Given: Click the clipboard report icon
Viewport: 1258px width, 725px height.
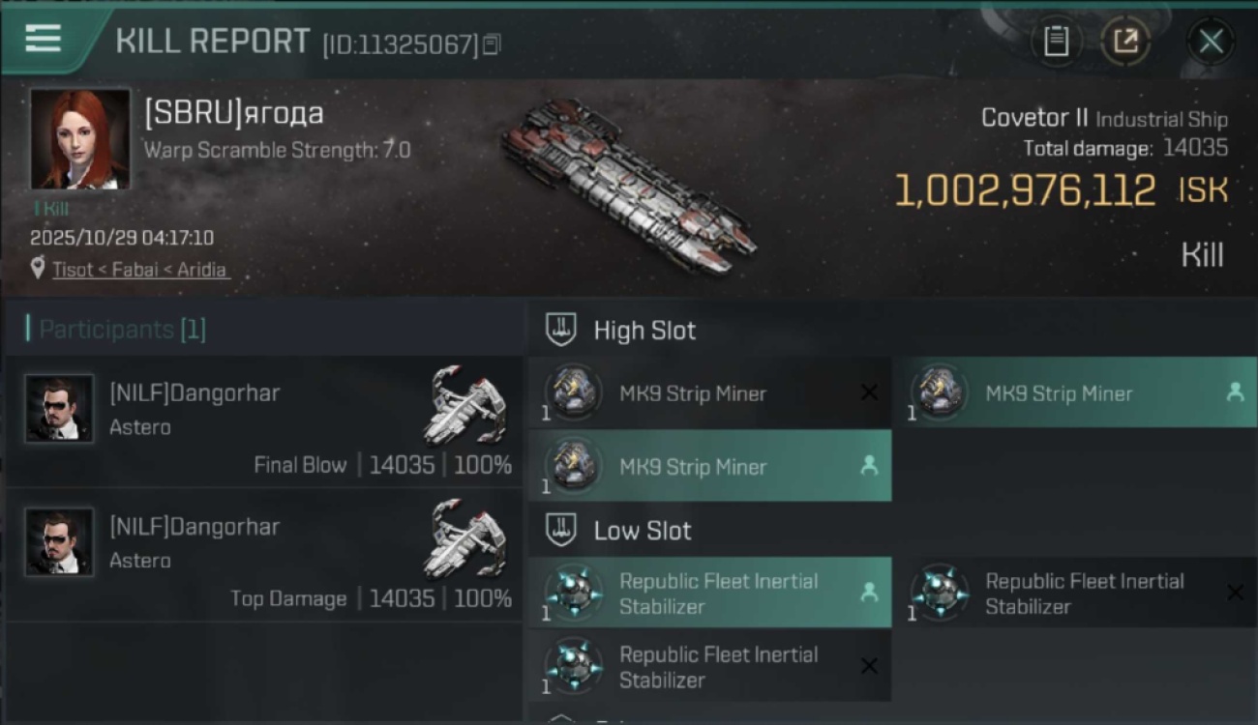Looking at the screenshot, I should (1056, 42).
